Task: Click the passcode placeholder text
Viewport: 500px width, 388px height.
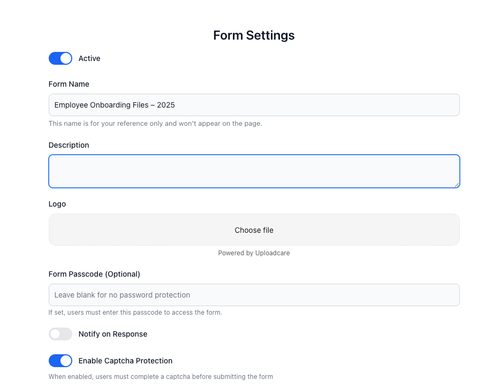Action: [x=121, y=295]
